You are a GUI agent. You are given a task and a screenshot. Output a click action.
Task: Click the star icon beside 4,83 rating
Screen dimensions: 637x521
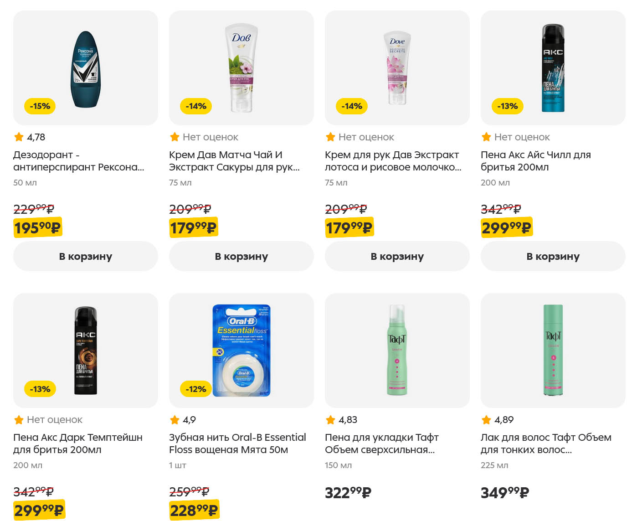[x=330, y=419]
